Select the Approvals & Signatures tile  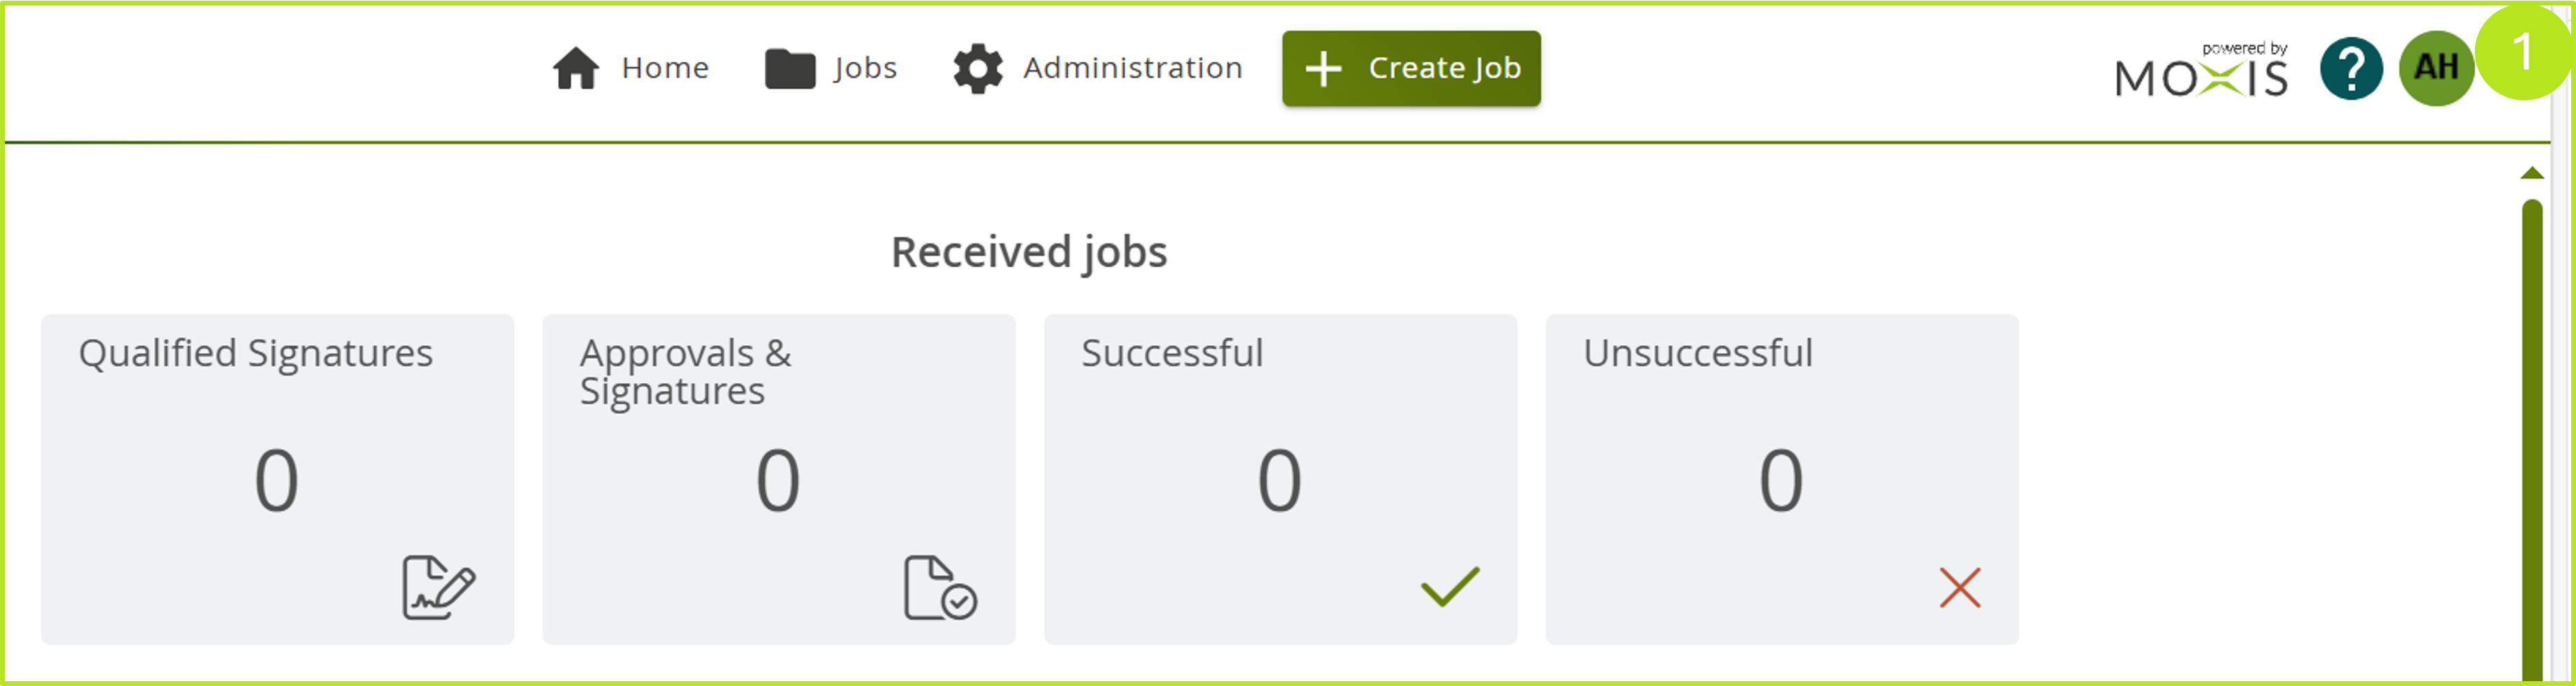coord(778,479)
